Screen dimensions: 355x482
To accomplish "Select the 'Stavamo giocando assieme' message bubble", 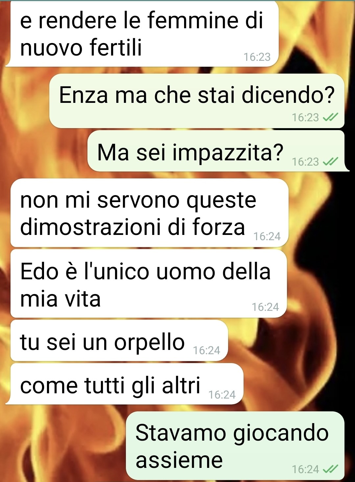I will click(x=235, y=446).
